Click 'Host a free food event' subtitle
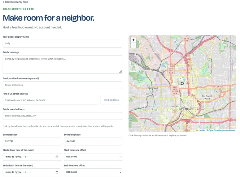The width and height of the screenshot is (240, 177). 32,27
